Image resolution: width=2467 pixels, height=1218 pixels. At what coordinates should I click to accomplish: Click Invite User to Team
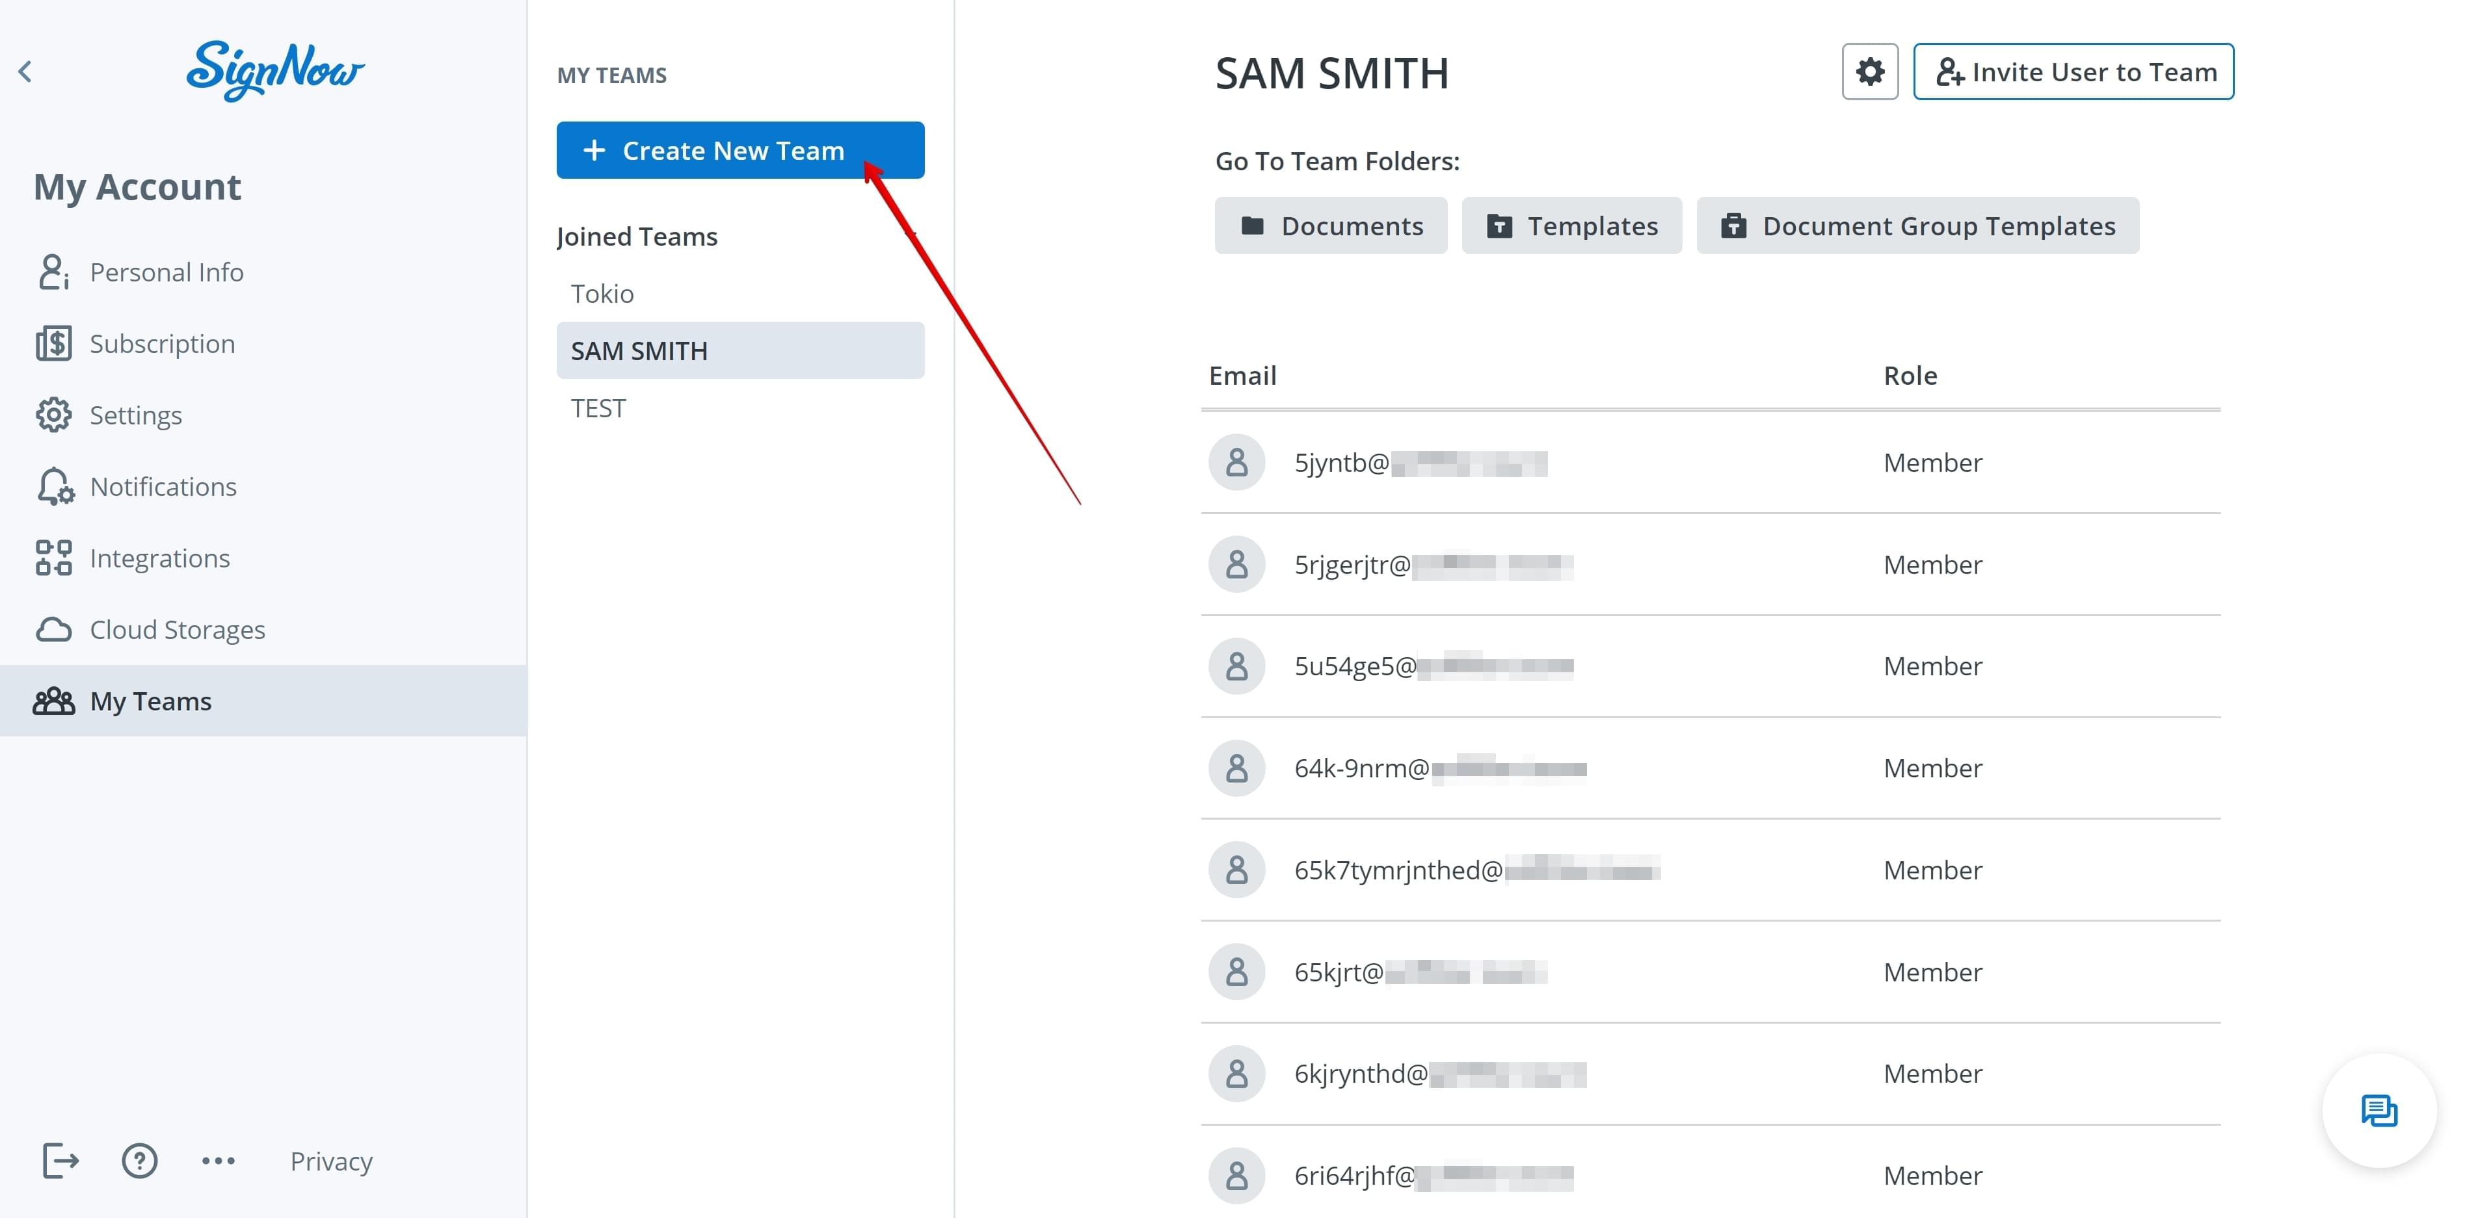(x=2074, y=71)
